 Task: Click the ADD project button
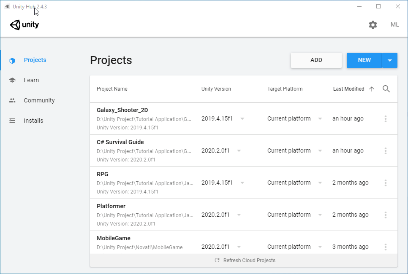[316, 60]
